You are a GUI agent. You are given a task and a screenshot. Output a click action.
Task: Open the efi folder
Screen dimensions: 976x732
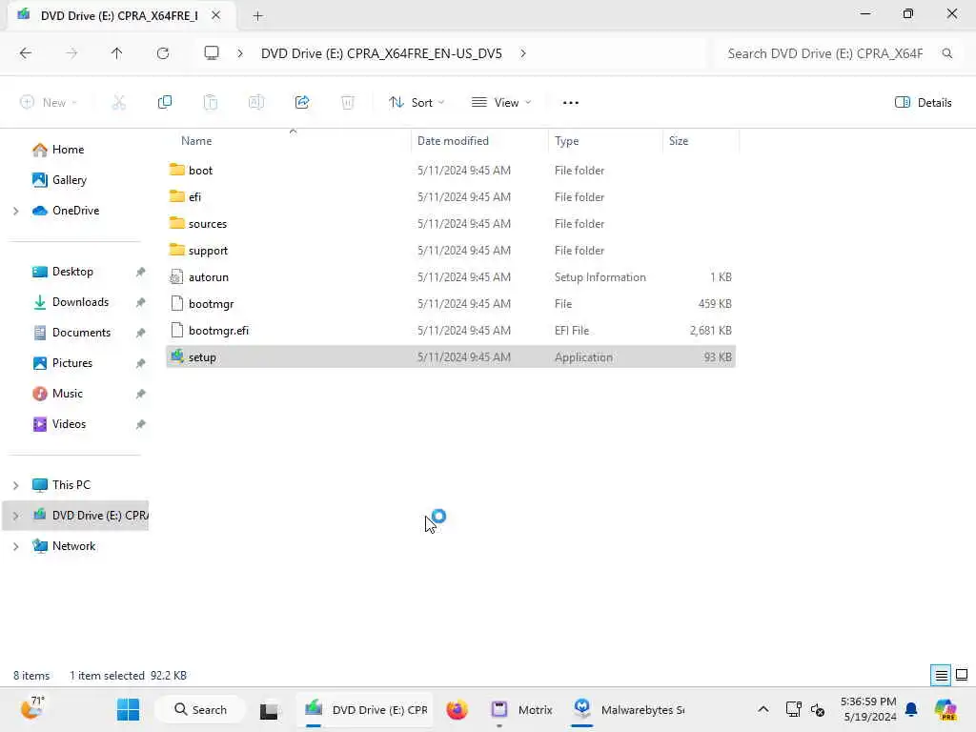194,196
